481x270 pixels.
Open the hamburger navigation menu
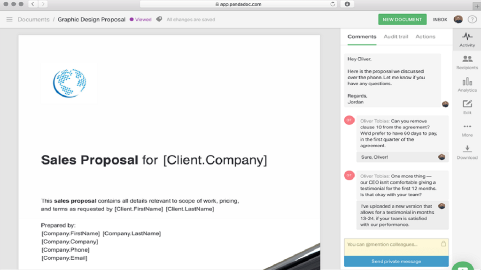[9, 19]
